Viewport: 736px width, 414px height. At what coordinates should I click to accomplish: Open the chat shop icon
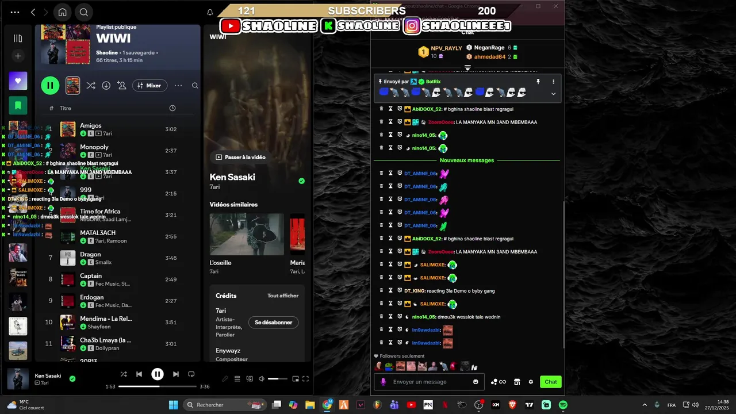517,382
